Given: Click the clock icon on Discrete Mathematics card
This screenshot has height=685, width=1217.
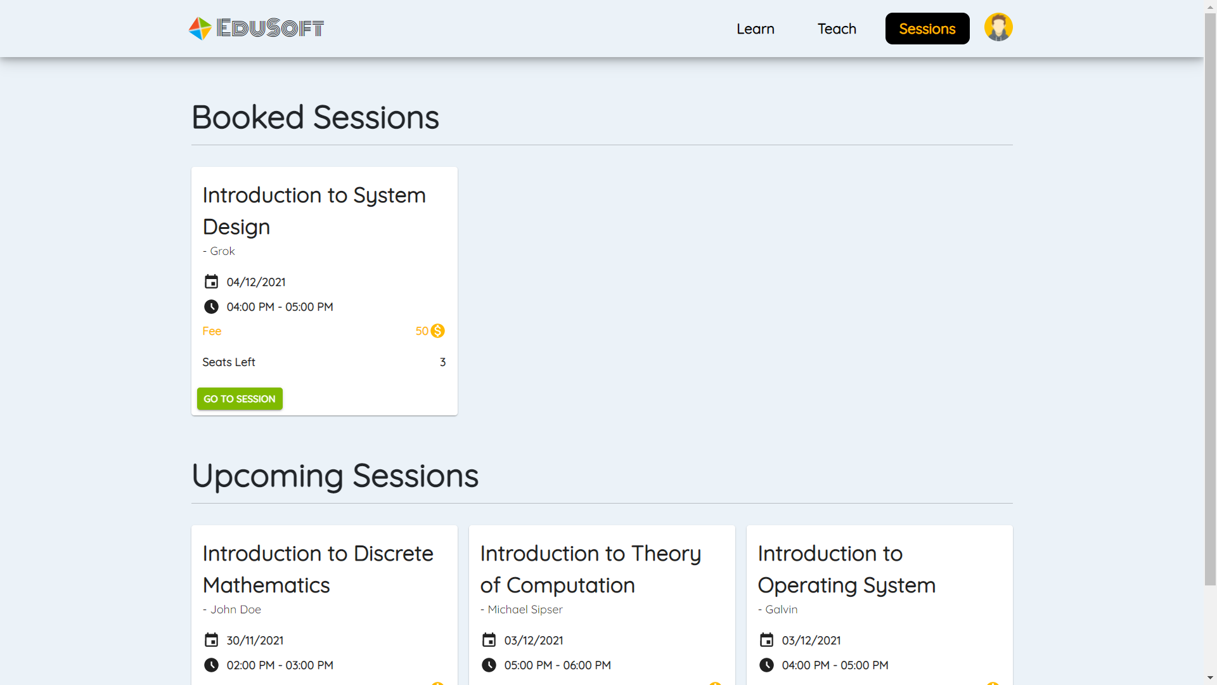Looking at the screenshot, I should 211,665.
